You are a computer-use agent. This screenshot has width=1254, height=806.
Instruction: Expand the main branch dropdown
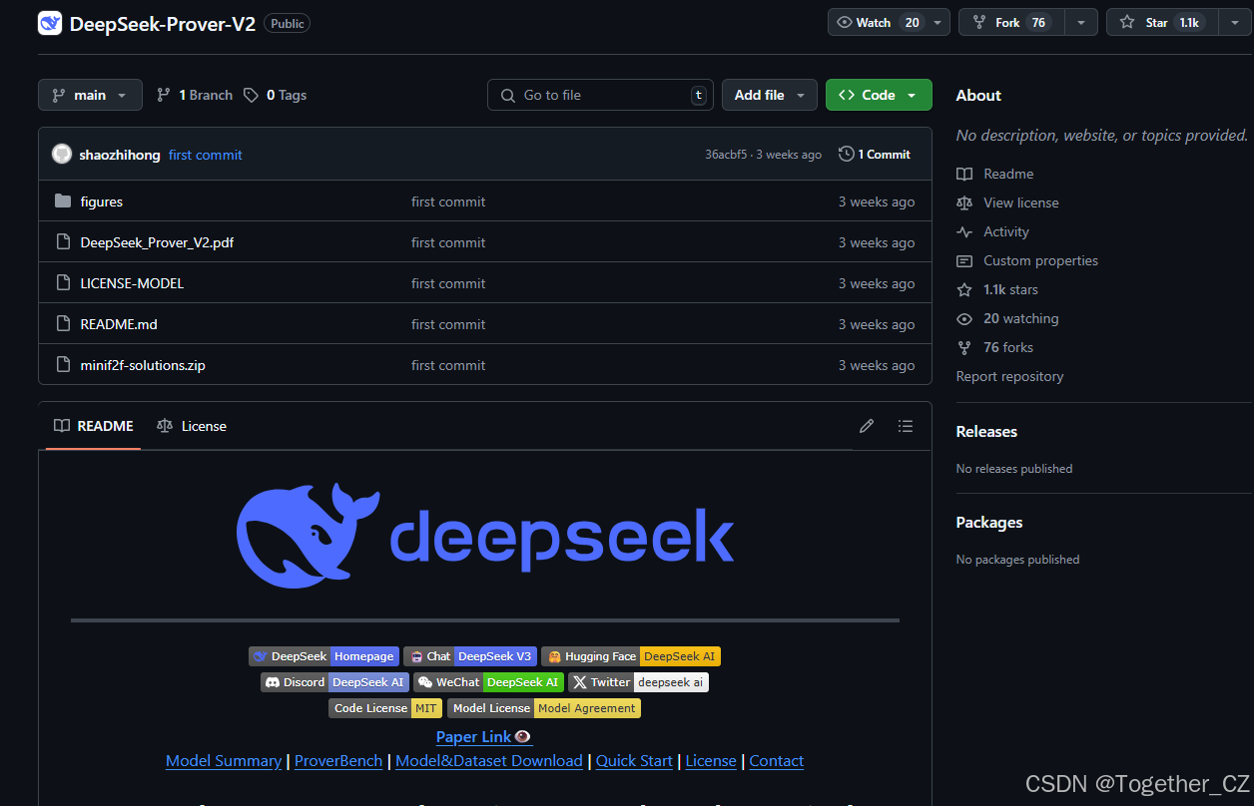pos(90,95)
